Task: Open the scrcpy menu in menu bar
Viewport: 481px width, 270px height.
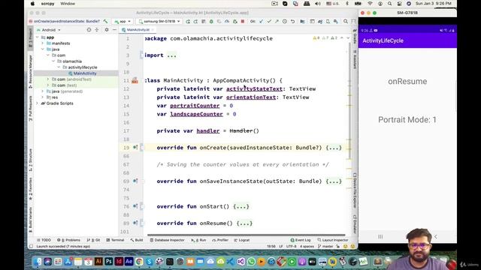Action: point(47,4)
